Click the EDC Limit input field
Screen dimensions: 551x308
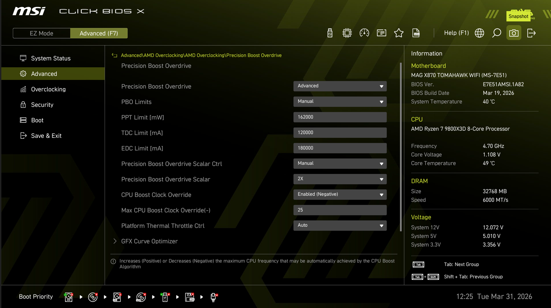(340, 148)
